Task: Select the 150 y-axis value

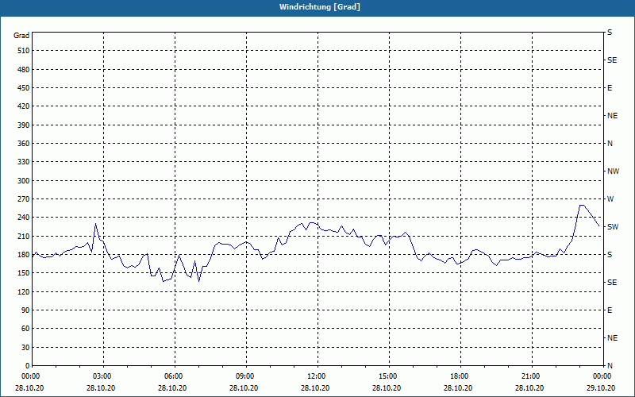Action: click(24, 272)
